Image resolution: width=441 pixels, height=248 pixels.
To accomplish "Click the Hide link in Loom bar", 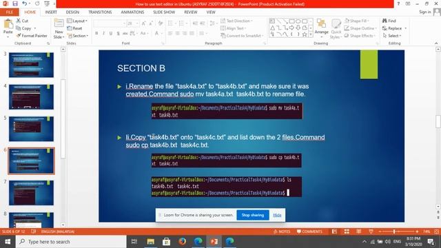I will [277, 215].
